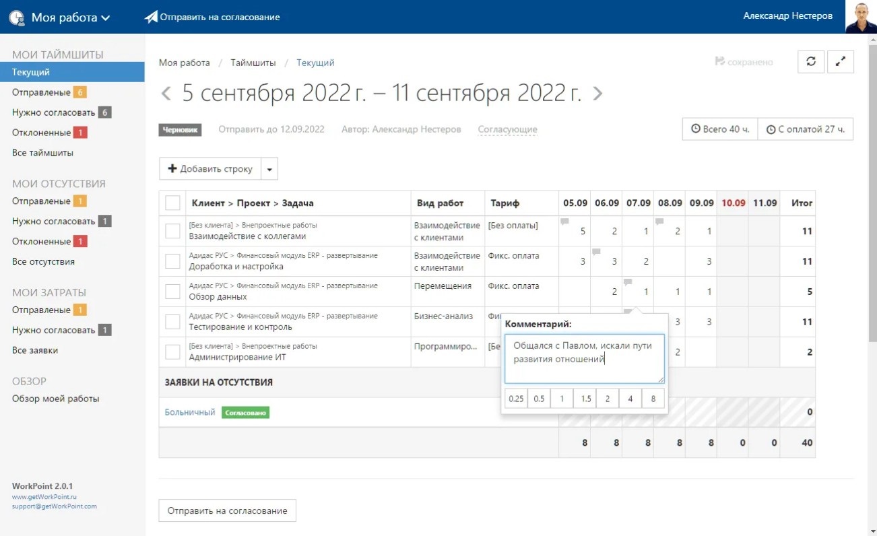Check the Взаимодействие с коллегами row checkbox
The image size is (877, 536).
pos(172,231)
